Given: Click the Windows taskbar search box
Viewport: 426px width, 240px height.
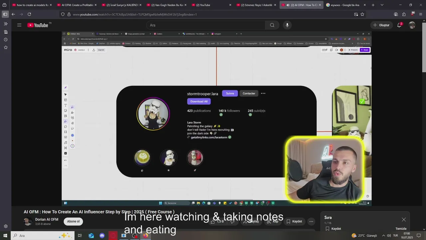Looking at the screenshot, I should click(43, 236).
